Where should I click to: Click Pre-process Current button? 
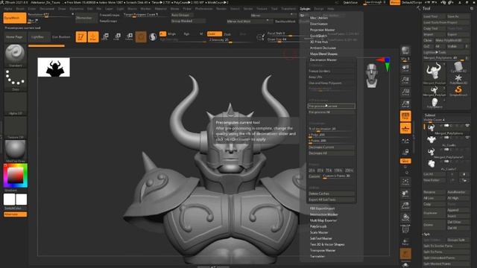coord(331,106)
